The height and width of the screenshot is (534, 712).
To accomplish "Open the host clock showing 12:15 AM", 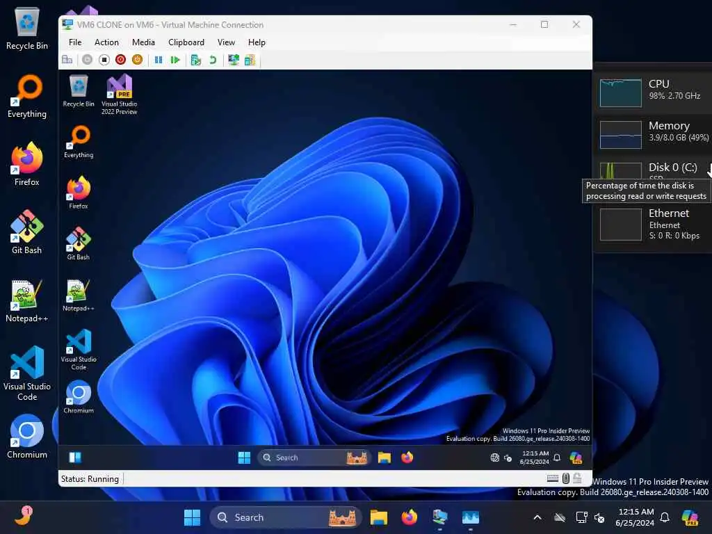I will pyautogui.click(x=635, y=517).
